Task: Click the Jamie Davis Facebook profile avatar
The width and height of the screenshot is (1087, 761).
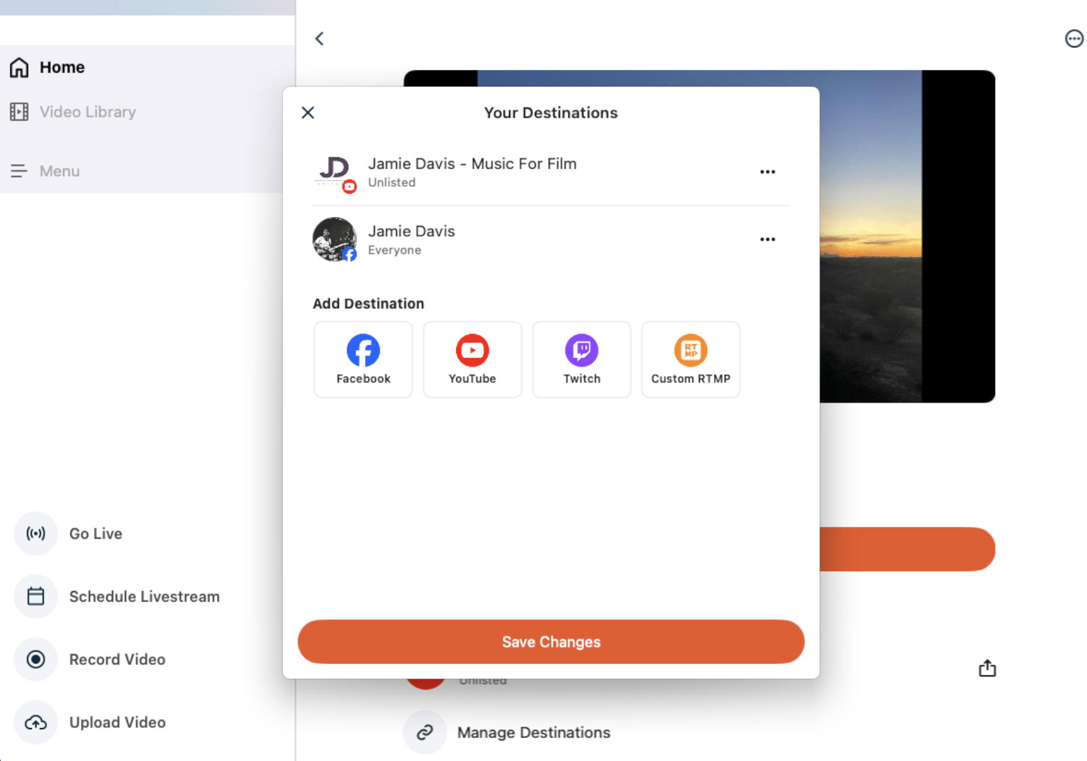Action: tap(335, 240)
